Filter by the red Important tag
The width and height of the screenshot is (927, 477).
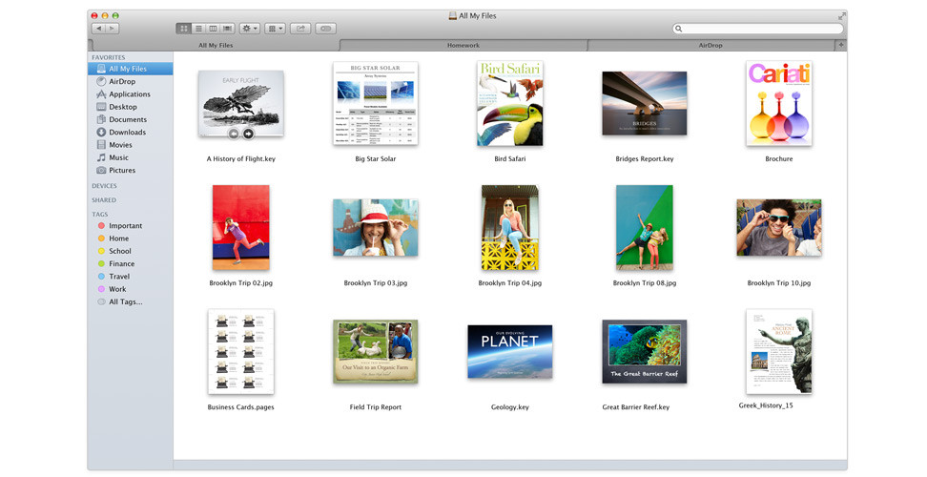(x=125, y=226)
